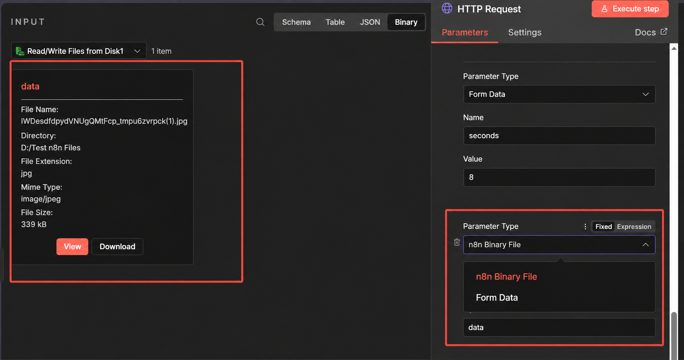Image resolution: width=684 pixels, height=360 pixels.
Task: Open the Read/Write Files from Disk1 node selector
Action: click(x=79, y=51)
